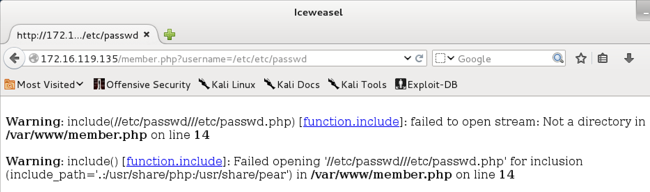Close the /etc/passwd tab
Image resolution: width=650 pixels, height=192 pixels.
click(147, 35)
